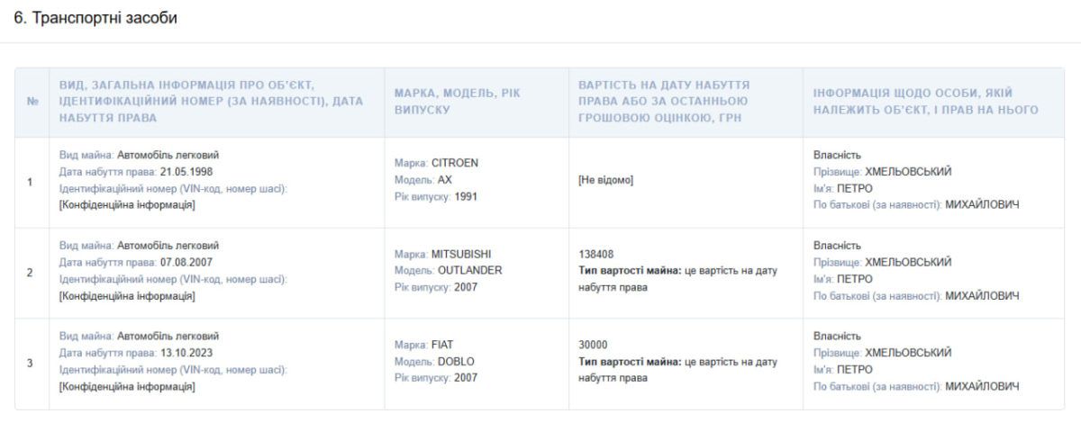
Task: Click the 30000 value
Action: click(x=593, y=345)
